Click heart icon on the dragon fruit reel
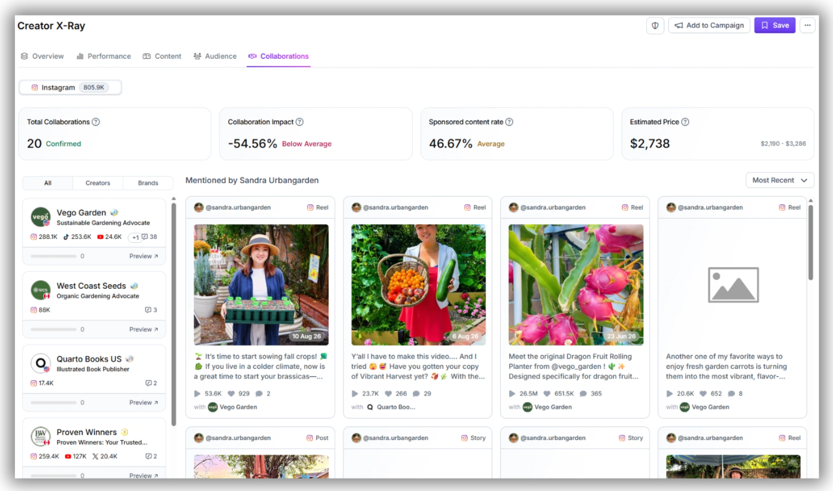 [x=547, y=393]
